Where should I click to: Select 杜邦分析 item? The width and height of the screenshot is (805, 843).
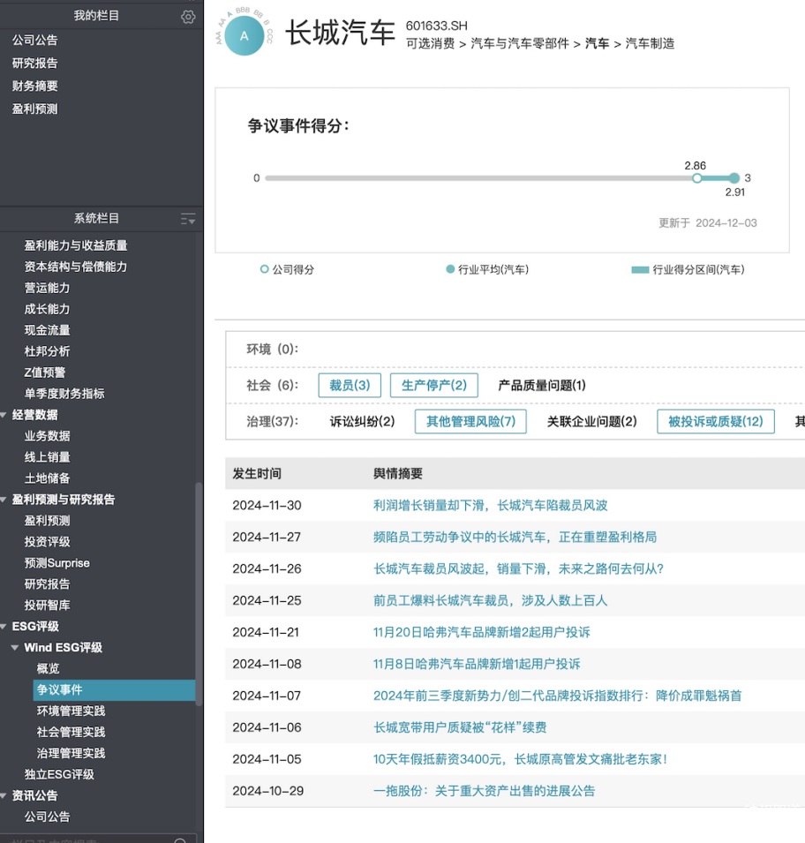tap(48, 351)
